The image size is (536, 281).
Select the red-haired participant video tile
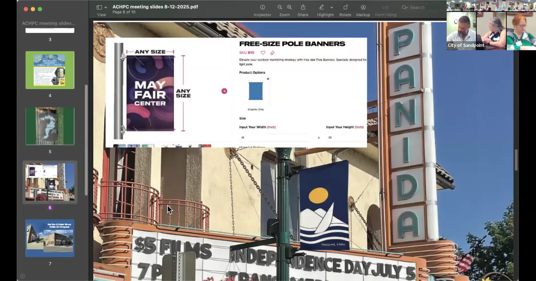click(x=521, y=31)
